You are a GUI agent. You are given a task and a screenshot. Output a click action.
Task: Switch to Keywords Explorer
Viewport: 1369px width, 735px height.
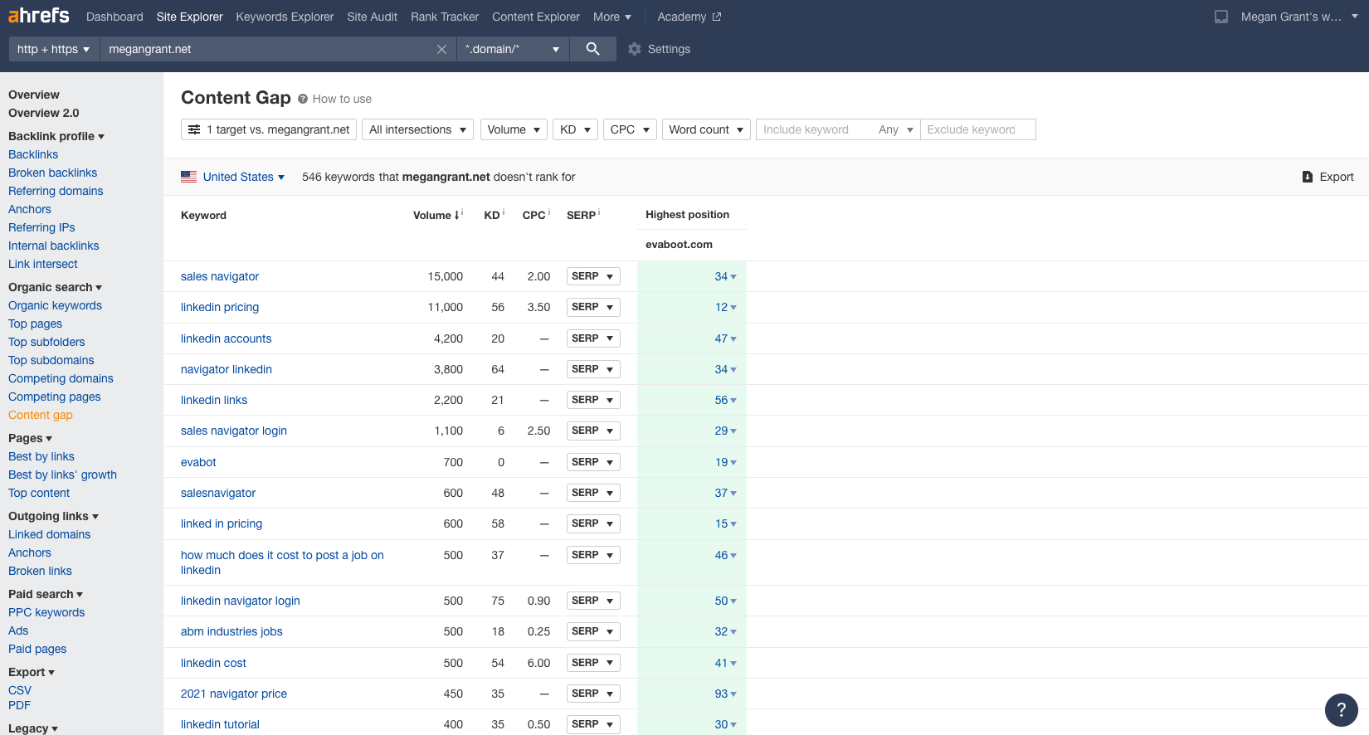pyautogui.click(x=285, y=17)
